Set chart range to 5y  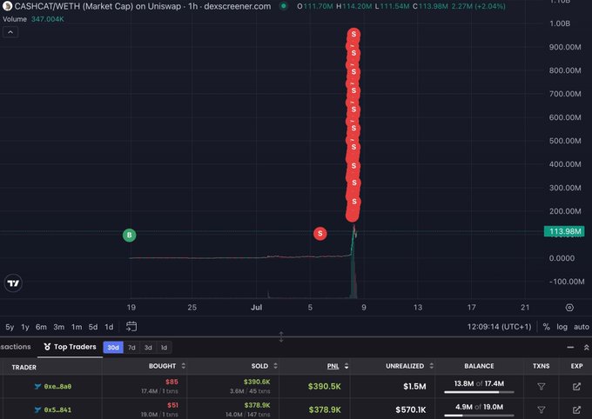10,327
